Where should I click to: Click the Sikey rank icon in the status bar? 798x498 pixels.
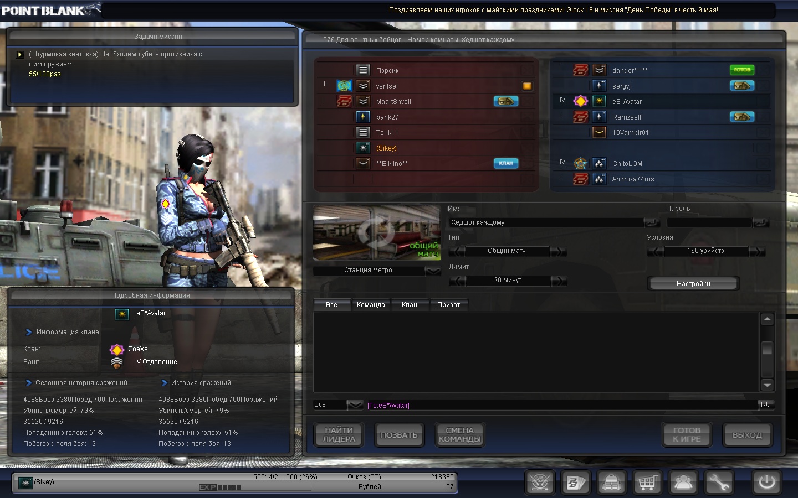point(25,483)
